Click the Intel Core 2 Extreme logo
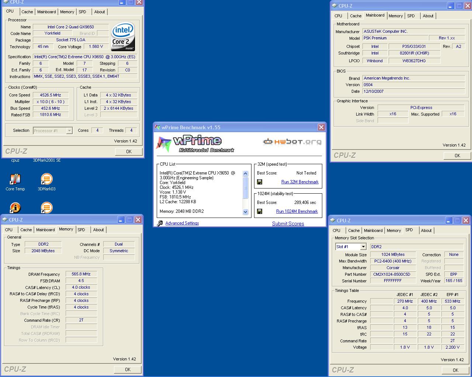 click(x=123, y=36)
